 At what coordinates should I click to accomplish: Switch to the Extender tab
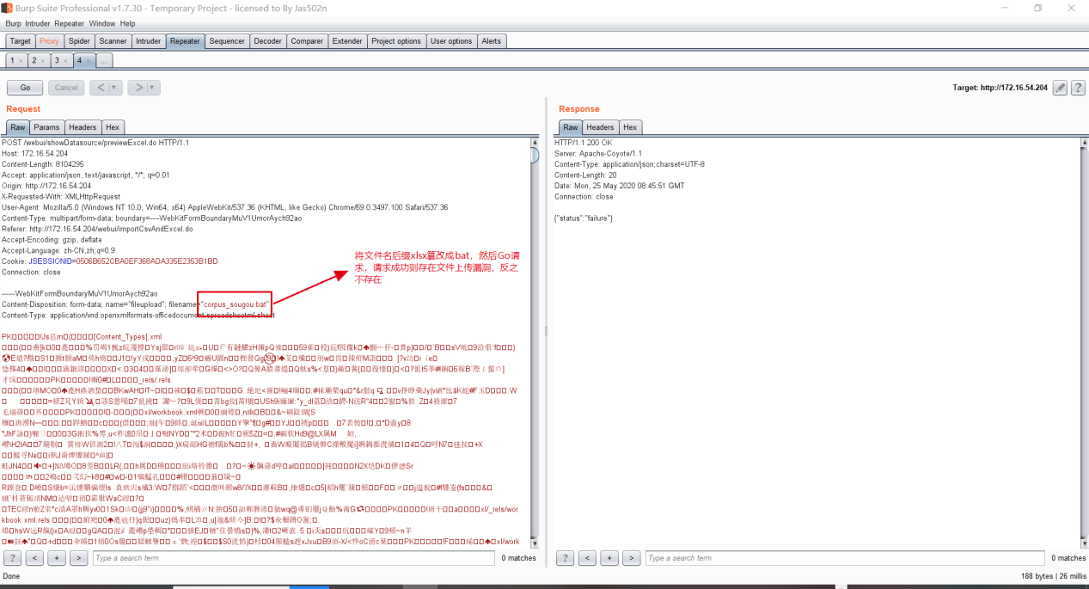pos(347,41)
